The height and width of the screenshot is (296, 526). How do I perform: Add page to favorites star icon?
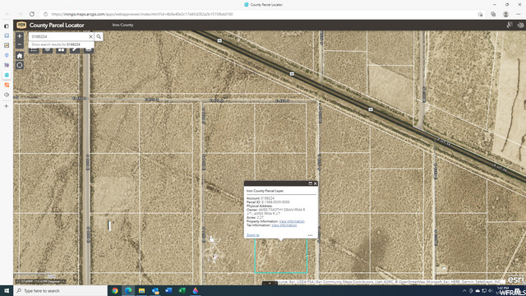point(480,14)
